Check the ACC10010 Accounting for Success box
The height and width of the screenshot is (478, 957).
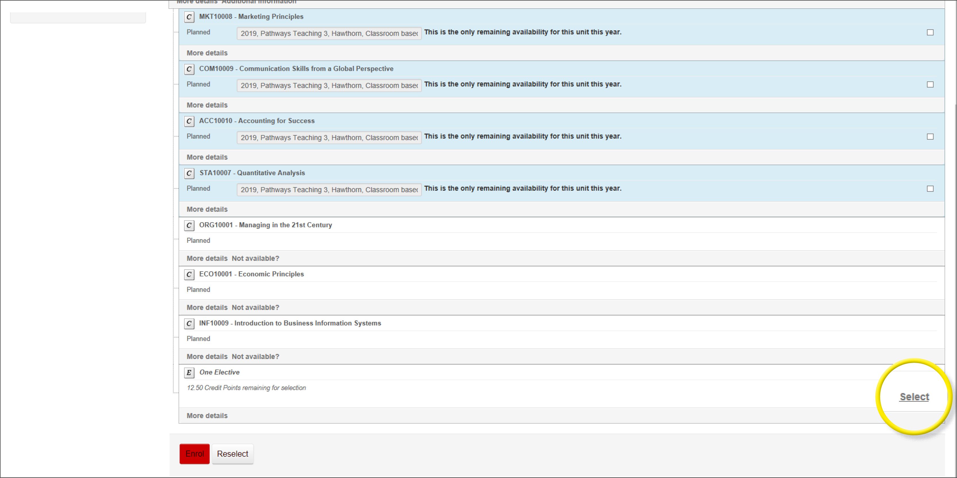point(930,136)
